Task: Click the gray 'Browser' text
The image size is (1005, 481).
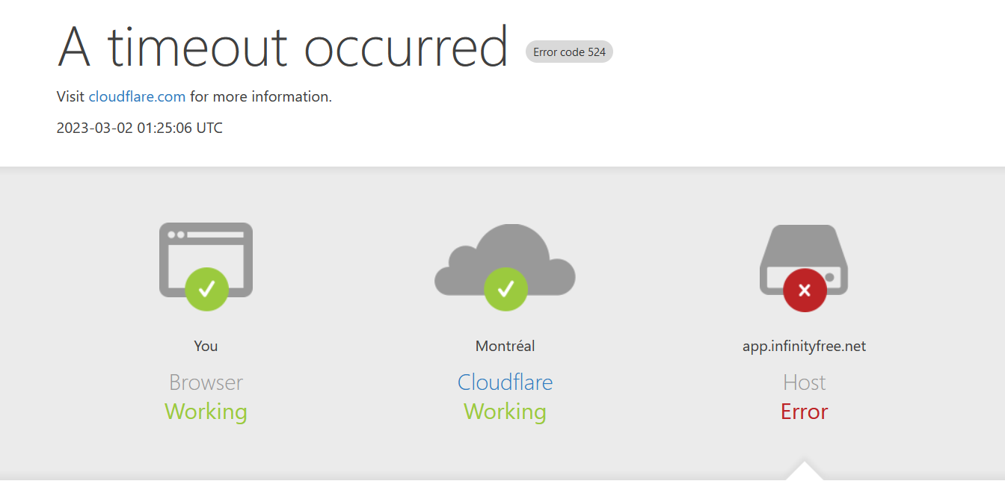Action: [206, 382]
